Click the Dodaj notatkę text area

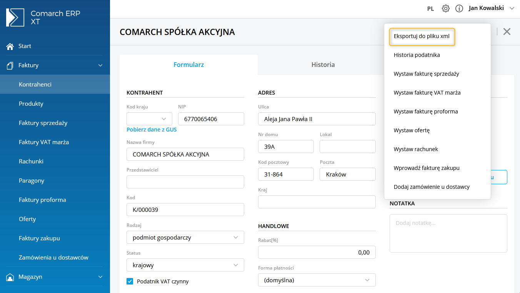pyautogui.click(x=448, y=233)
